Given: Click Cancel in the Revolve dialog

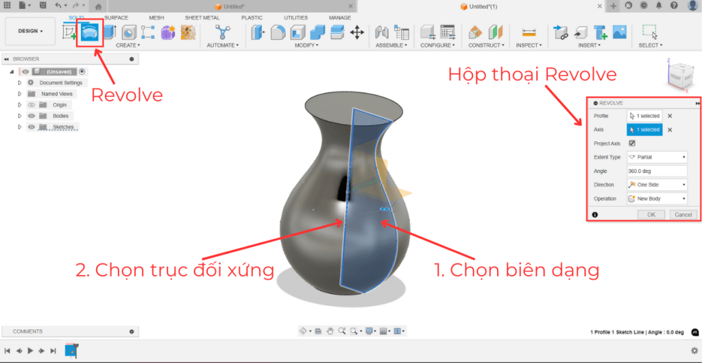Looking at the screenshot, I should [x=683, y=215].
